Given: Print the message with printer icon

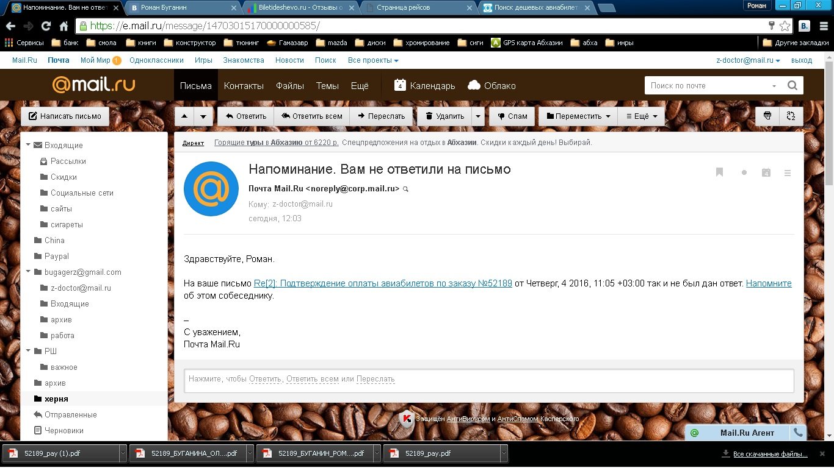Looking at the screenshot, I should click(767, 116).
